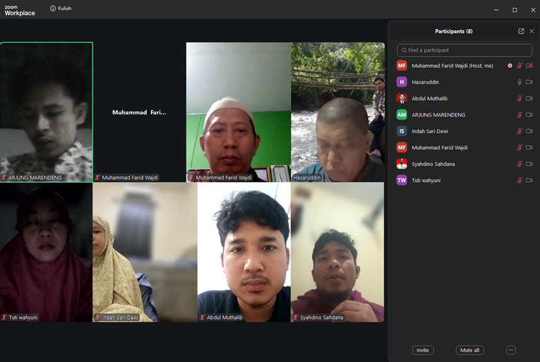Screen dimensions: 540x362
Task: Click Syahdino Sahdana's profile photo avatar
Action: (401, 164)
